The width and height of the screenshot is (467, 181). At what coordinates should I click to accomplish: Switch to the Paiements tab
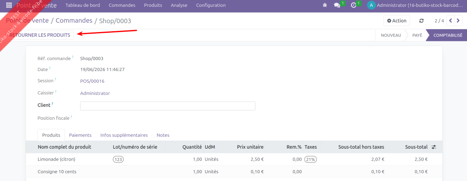tap(80, 135)
